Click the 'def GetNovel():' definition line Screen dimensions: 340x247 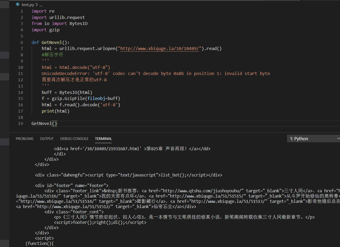[x=50, y=42]
